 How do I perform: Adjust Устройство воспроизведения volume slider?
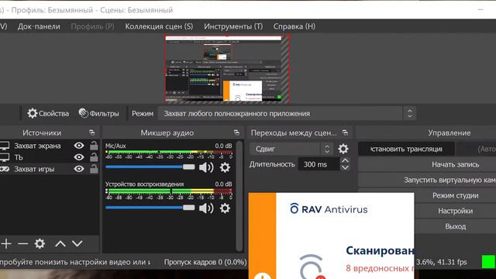[x=150, y=208]
